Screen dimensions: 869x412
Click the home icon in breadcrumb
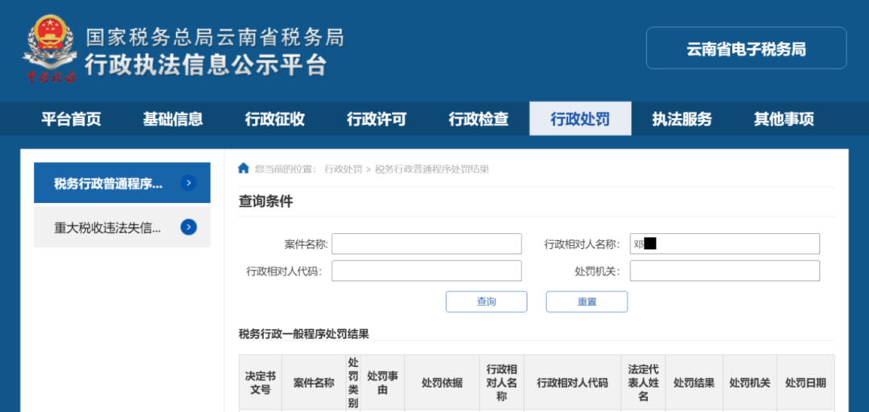pos(244,169)
